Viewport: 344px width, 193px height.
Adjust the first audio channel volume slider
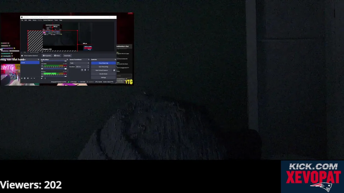[x=55, y=69]
